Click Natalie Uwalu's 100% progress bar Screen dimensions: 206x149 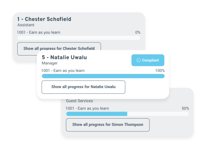click(x=103, y=76)
